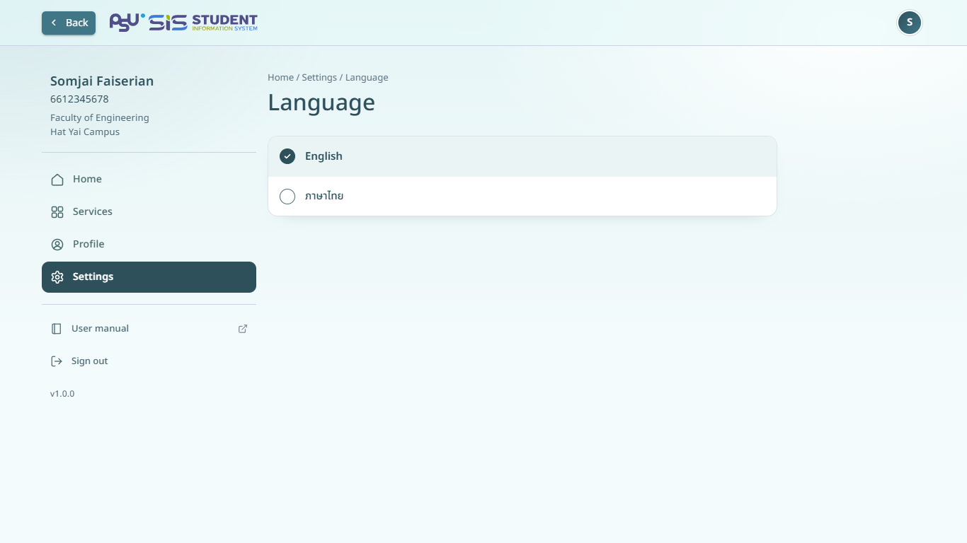Select the English radio button
967x543 pixels.
tap(287, 156)
